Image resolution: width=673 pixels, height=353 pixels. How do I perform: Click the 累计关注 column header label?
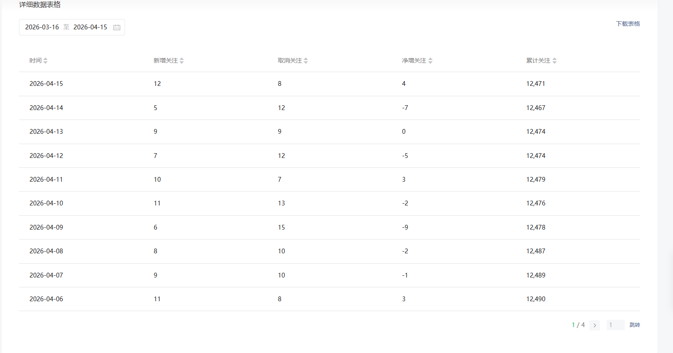pyautogui.click(x=538, y=61)
